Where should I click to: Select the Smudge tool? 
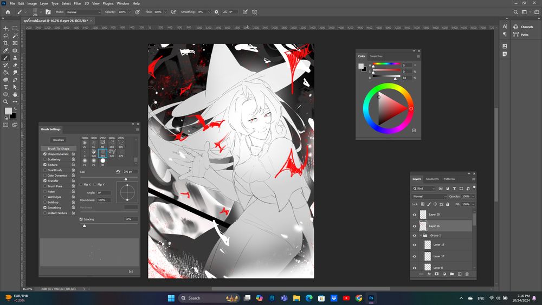coord(15,73)
